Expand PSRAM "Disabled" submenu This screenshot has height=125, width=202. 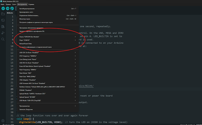tap(48, 90)
